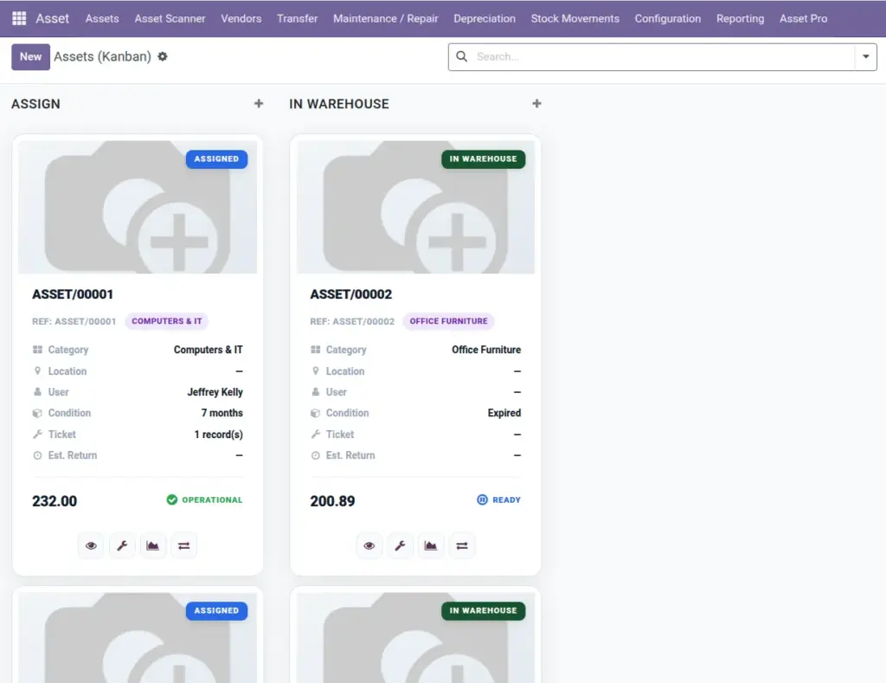This screenshot has height=683, width=886.
Task: Click the Asset app title
Action: point(53,19)
